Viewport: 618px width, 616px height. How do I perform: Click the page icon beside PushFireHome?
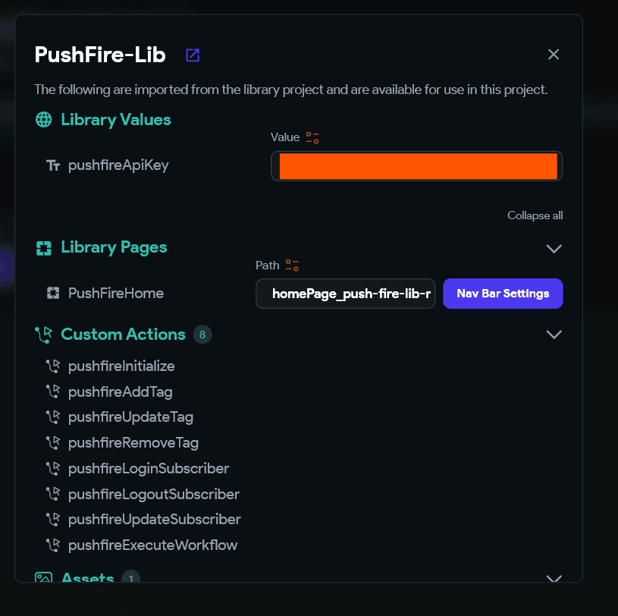pyautogui.click(x=53, y=293)
